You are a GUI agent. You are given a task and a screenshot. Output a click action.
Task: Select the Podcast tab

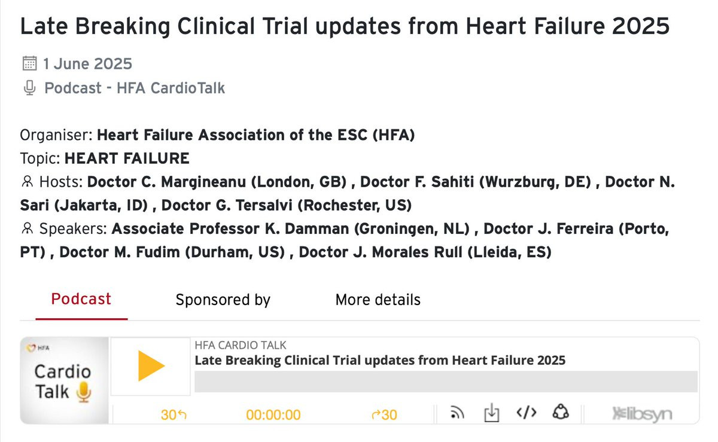[81, 299]
